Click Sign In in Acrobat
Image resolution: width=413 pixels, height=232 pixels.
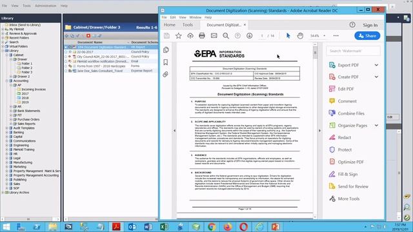[x=370, y=25]
